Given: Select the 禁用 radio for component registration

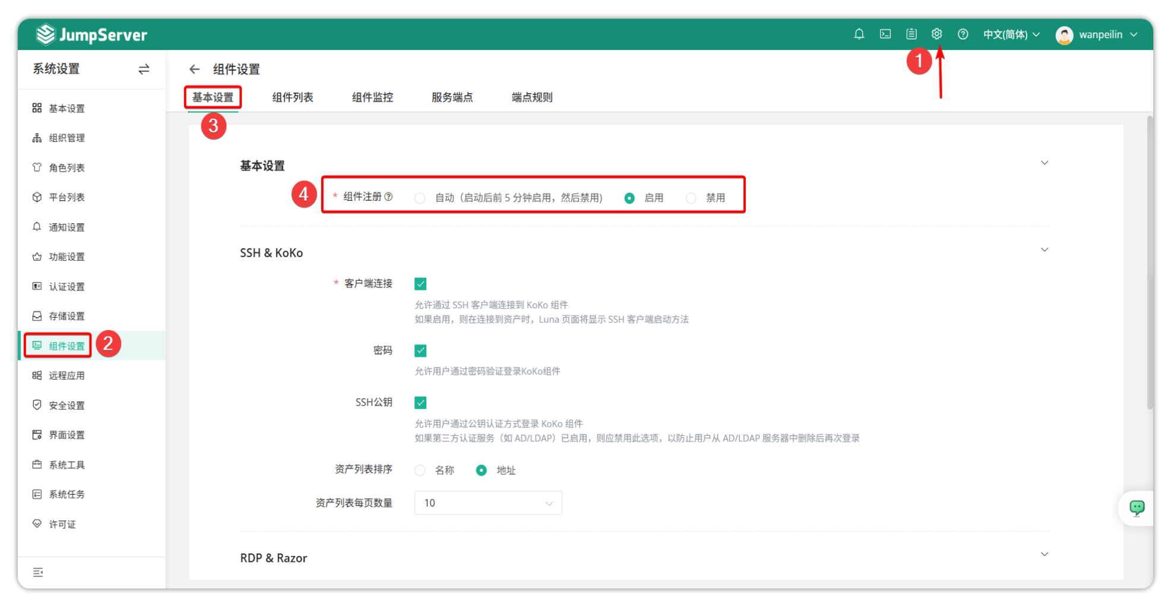Looking at the screenshot, I should (691, 198).
